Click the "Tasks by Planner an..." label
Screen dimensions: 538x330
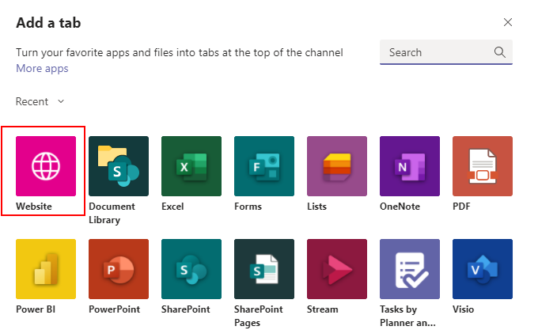pos(407,316)
